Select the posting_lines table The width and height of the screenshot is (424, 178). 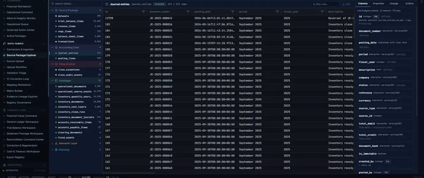75,58
